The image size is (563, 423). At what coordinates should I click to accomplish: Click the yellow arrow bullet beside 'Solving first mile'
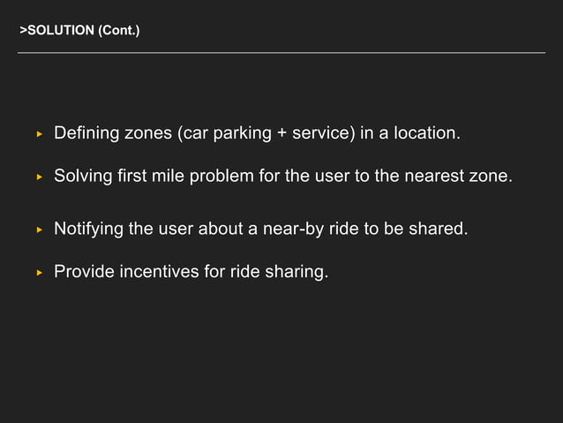[40, 178]
